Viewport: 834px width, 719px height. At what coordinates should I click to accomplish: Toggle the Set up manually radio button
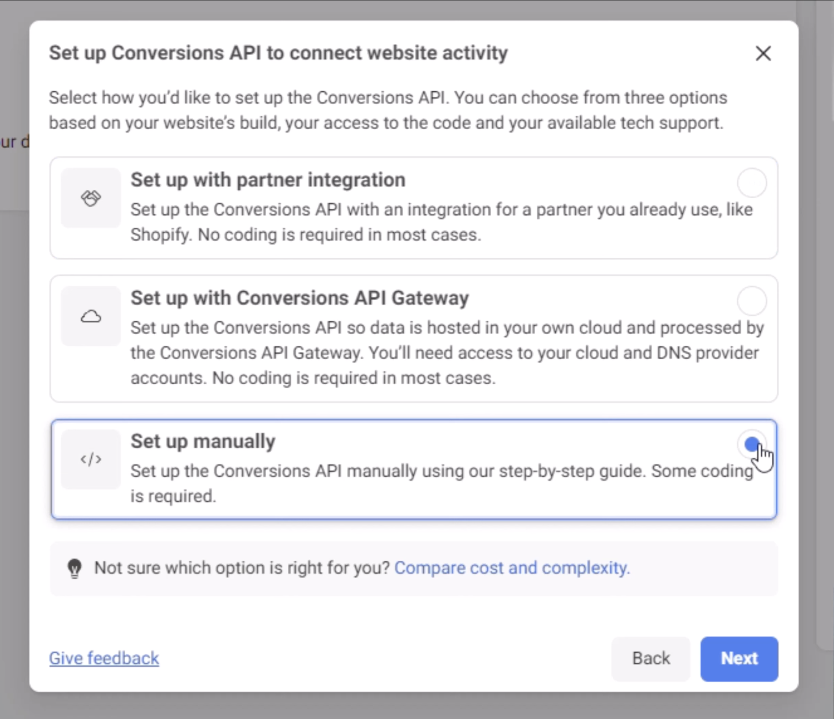coord(752,444)
